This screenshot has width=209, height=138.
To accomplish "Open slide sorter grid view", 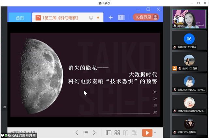I will pos(117,133).
